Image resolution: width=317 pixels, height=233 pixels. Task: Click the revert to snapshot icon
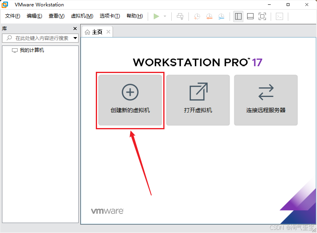coord(209,16)
